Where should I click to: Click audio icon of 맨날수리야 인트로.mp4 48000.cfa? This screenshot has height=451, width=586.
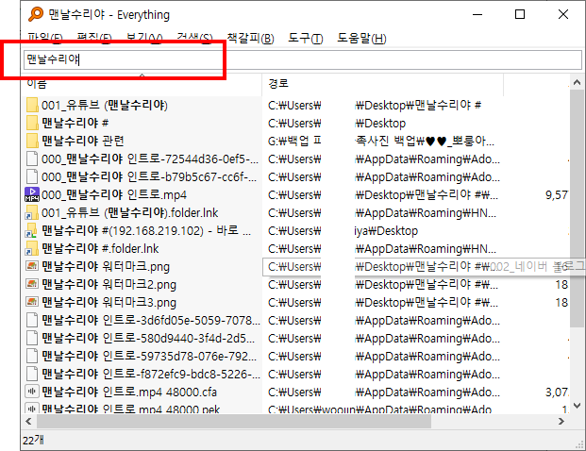[32, 392]
